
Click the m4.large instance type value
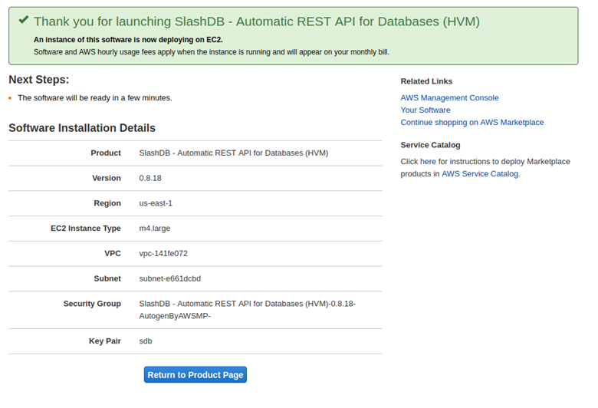click(155, 229)
